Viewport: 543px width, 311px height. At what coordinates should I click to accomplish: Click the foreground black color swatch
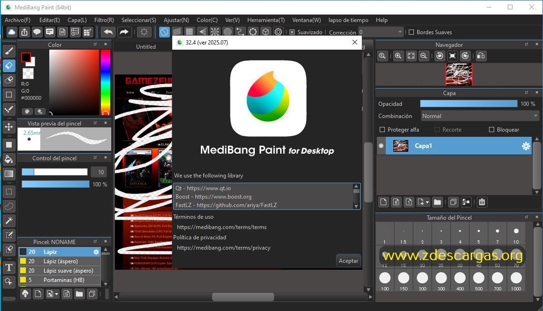[x=26, y=57]
